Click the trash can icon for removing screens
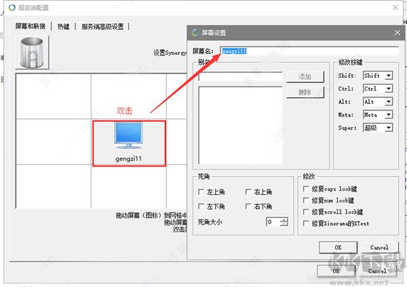Viewport: 407px width, 287px height. (x=32, y=53)
